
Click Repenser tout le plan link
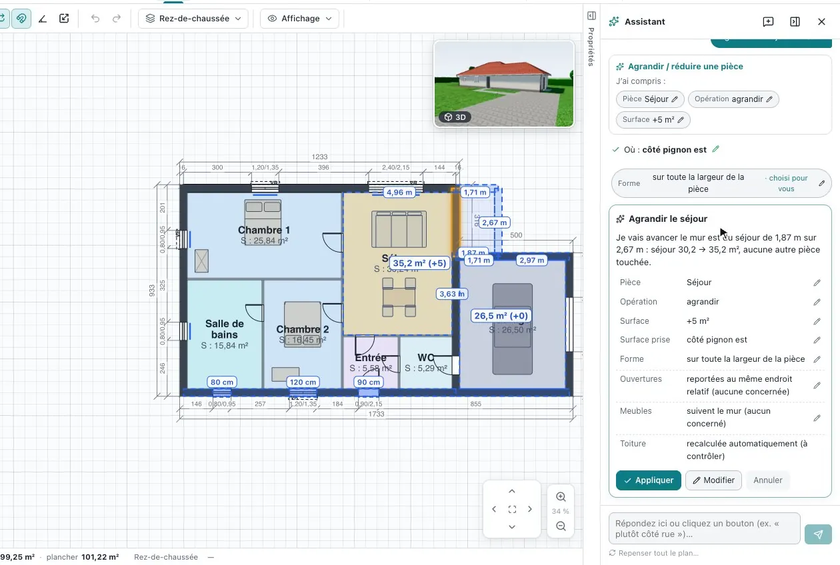pyautogui.click(x=654, y=553)
